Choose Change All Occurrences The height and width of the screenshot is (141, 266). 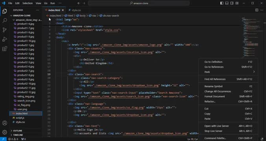coord(228,92)
